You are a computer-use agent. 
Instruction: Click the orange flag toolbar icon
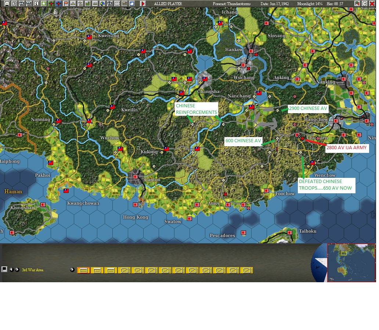coord(66,3)
